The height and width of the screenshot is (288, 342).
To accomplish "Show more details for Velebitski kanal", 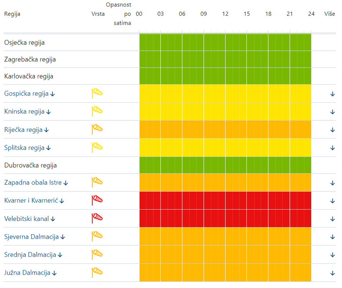I will coord(332,219).
